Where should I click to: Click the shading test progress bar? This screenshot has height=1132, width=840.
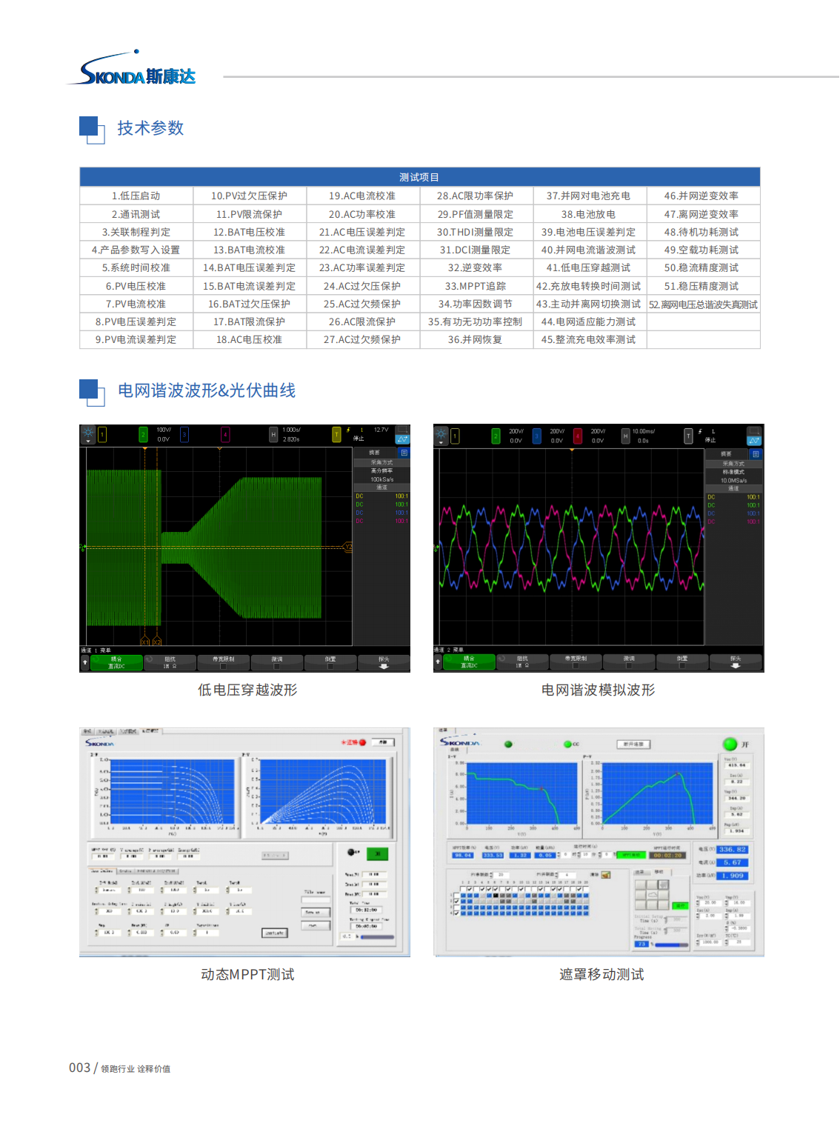671,945
